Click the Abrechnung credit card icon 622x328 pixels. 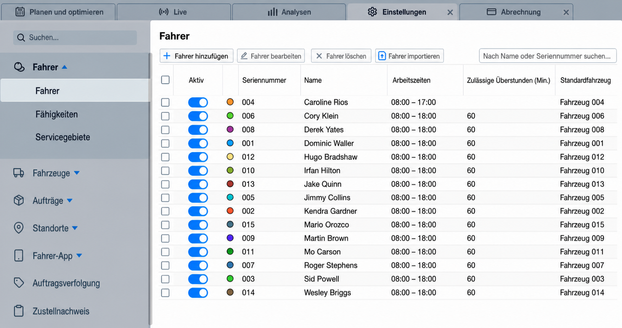coord(492,12)
